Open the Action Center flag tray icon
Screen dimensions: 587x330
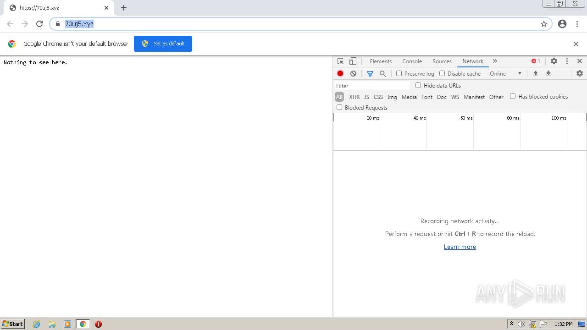pyautogui.click(x=543, y=324)
